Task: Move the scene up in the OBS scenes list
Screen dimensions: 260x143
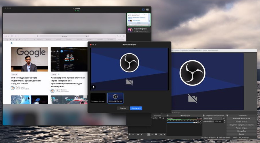Action: click(138, 134)
